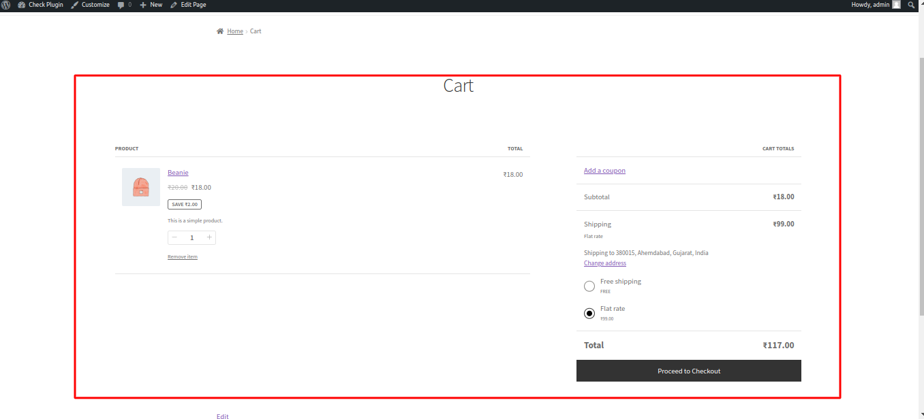Select the Free shipping option

[x=589, y=286]
